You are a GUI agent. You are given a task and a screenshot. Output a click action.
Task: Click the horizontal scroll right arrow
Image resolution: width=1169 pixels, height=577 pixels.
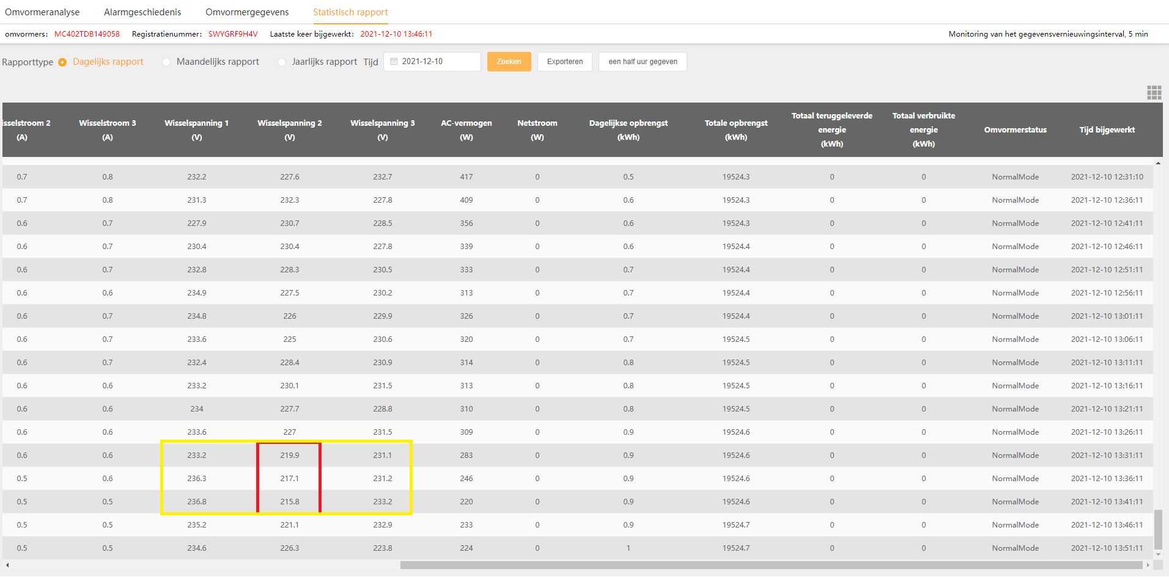1148,565
